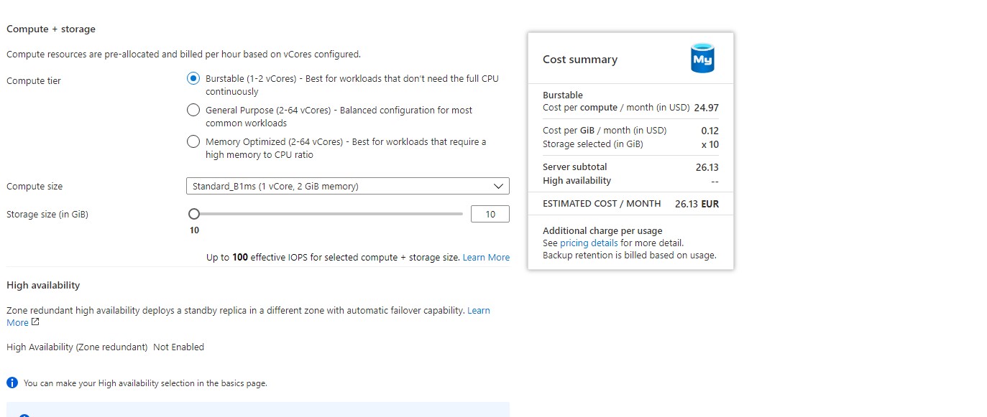This screenshot has width=987, height=417.
Task: Open the pricing details link
Action: (x=589, y=243)
